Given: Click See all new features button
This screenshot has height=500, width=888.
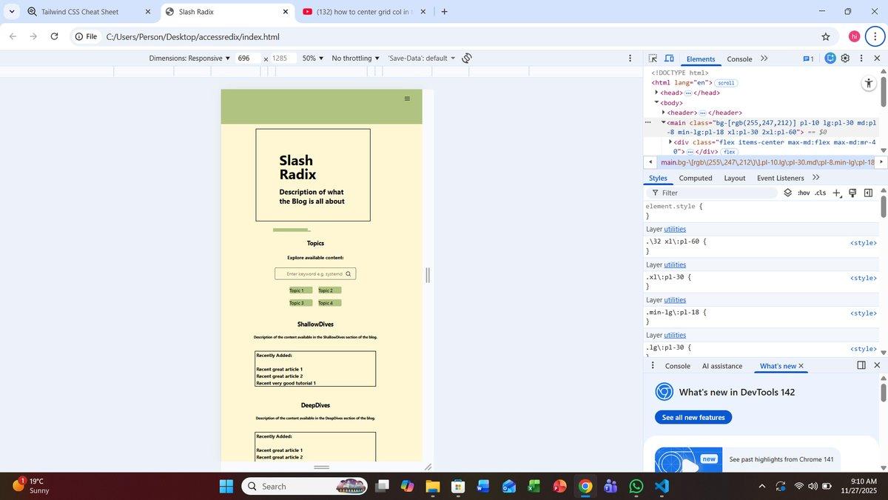Looking at the screenshot, I should pyautogui.click(x=693, y=417).
